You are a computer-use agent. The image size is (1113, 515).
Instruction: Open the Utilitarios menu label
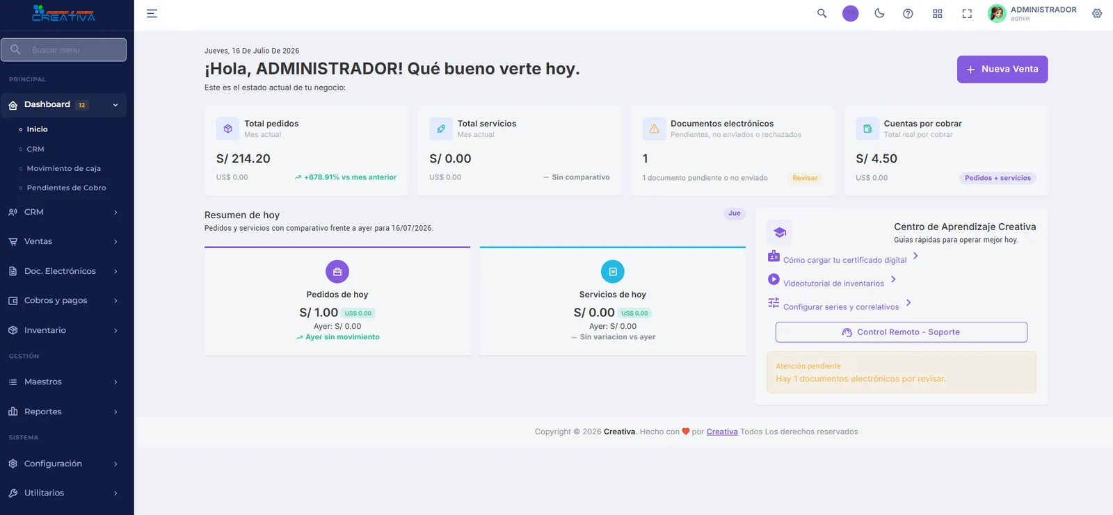pyautogui.click(x=44, y=493)
